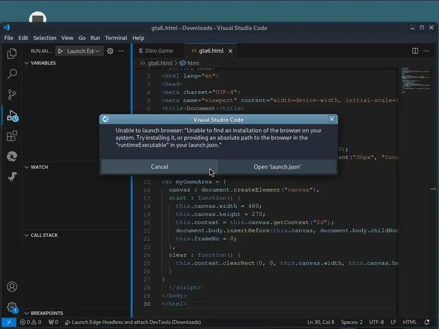Click the green Start Debugging play icon
Screen dimensions: 439x329
coord(60,51)
